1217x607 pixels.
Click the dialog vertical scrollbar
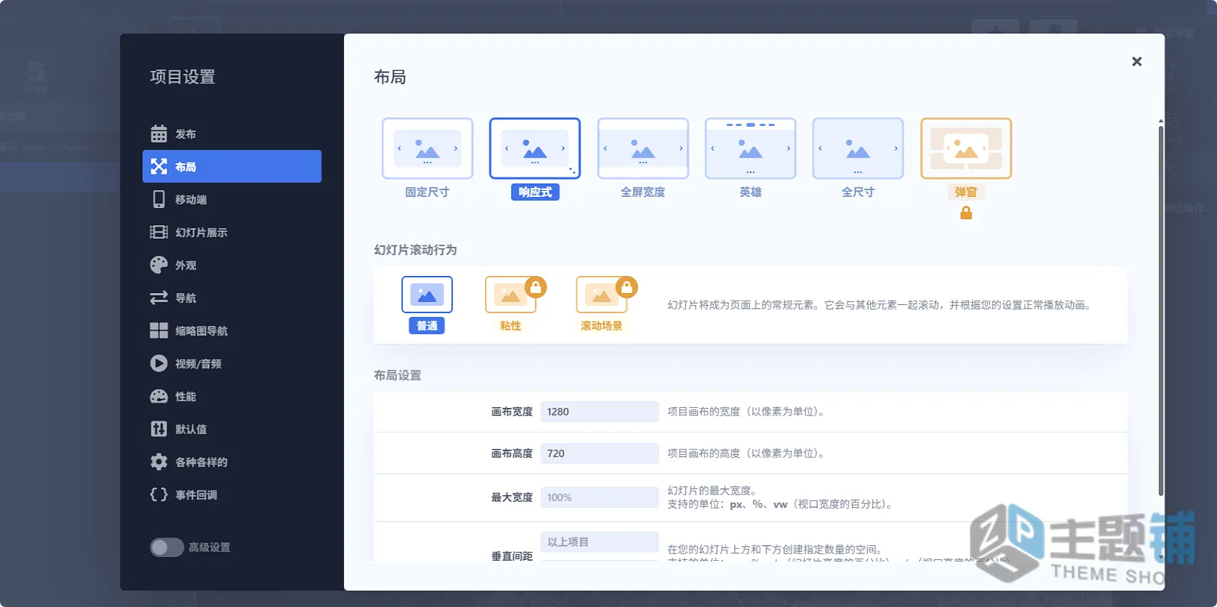pos(1160,309)
